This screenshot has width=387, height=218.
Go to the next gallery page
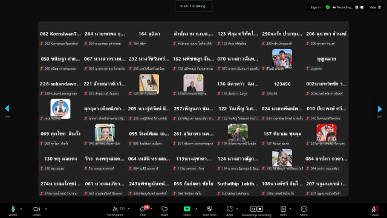point(380,109)
